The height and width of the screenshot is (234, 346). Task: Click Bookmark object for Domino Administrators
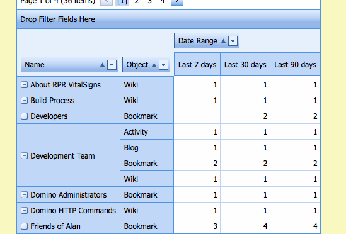(147, 195)
